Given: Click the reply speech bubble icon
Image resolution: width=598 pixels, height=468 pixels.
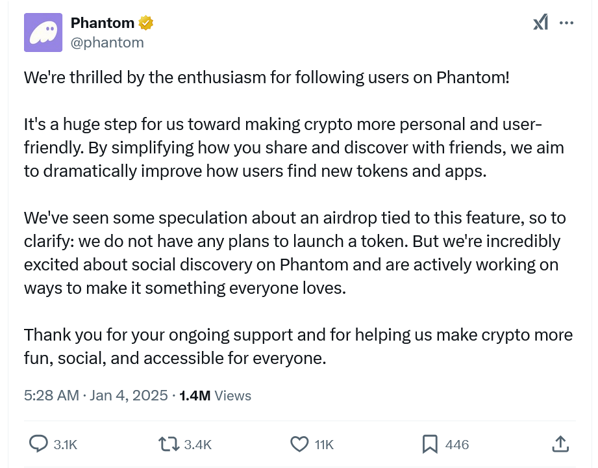Looking at the screenshot, I should [x=39, y=444].
